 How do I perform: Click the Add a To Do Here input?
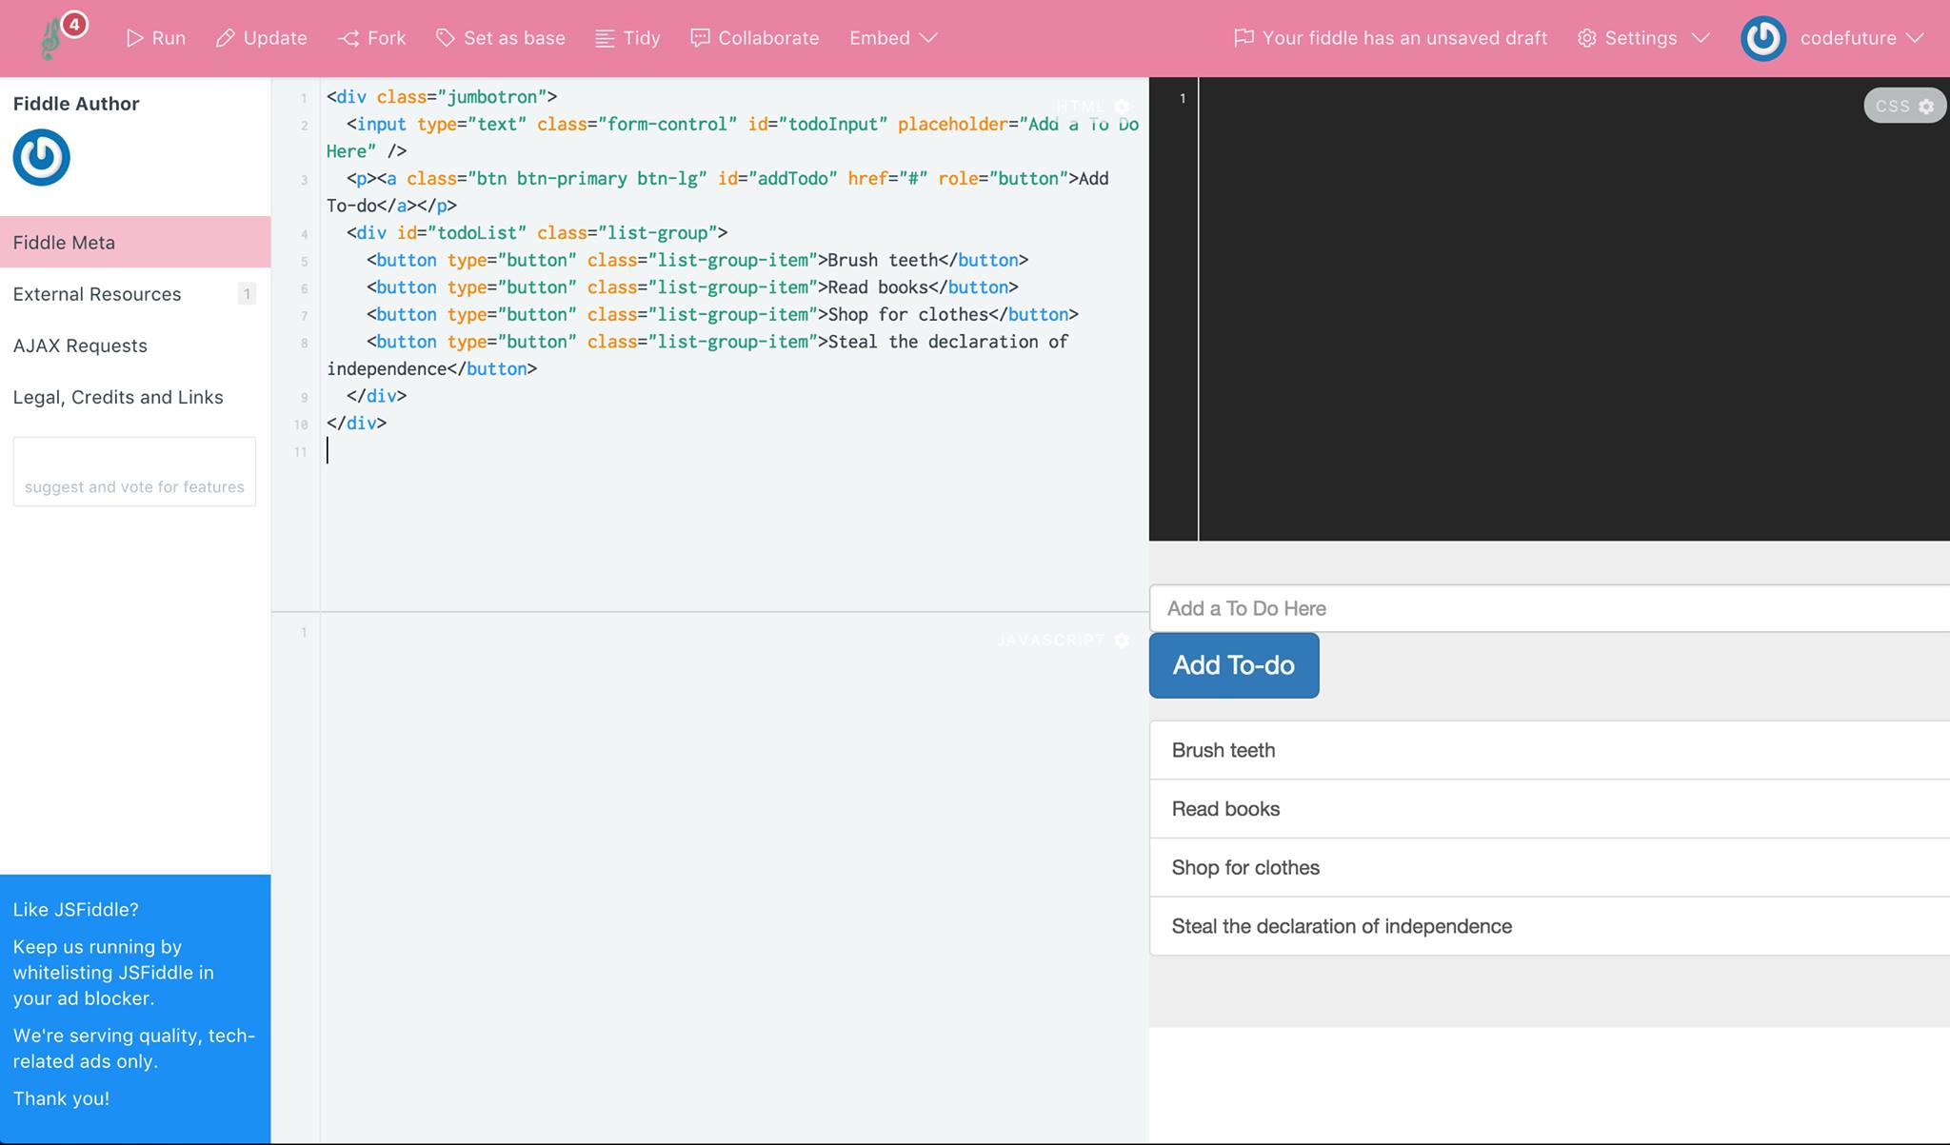pyautogui.click(x=1548, y=608)
